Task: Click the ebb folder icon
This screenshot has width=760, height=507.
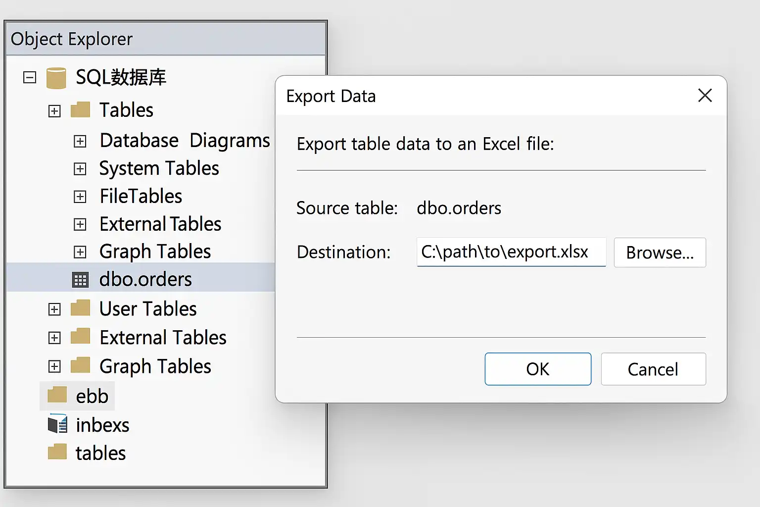Action: (57, 395)
